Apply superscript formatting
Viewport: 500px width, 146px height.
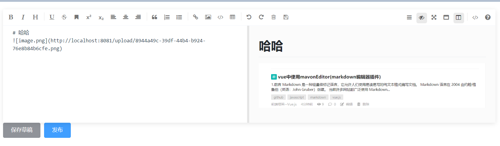click(x=89, y=17)
